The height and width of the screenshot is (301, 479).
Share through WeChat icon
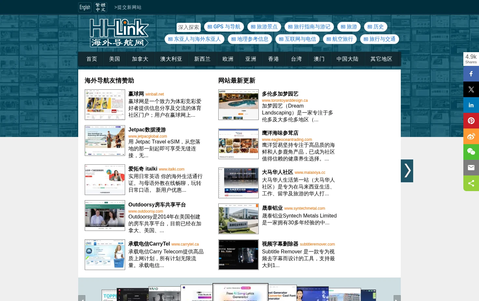point(471,152)
